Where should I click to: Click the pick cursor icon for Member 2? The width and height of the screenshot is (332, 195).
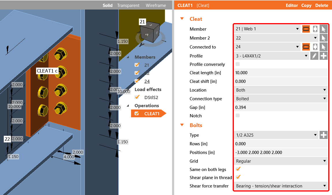[323, 38]
